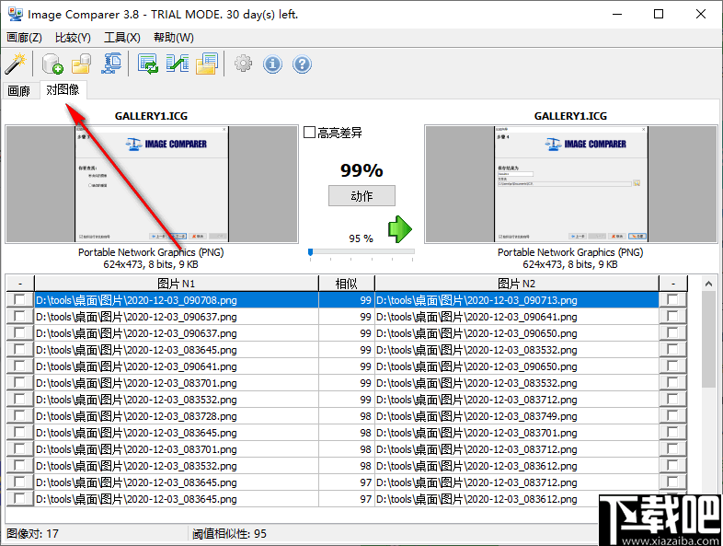The height and width of the screenshot is (546, 723).
Task: Open the 工具(X) menu
Action: (x=121, y=38)
